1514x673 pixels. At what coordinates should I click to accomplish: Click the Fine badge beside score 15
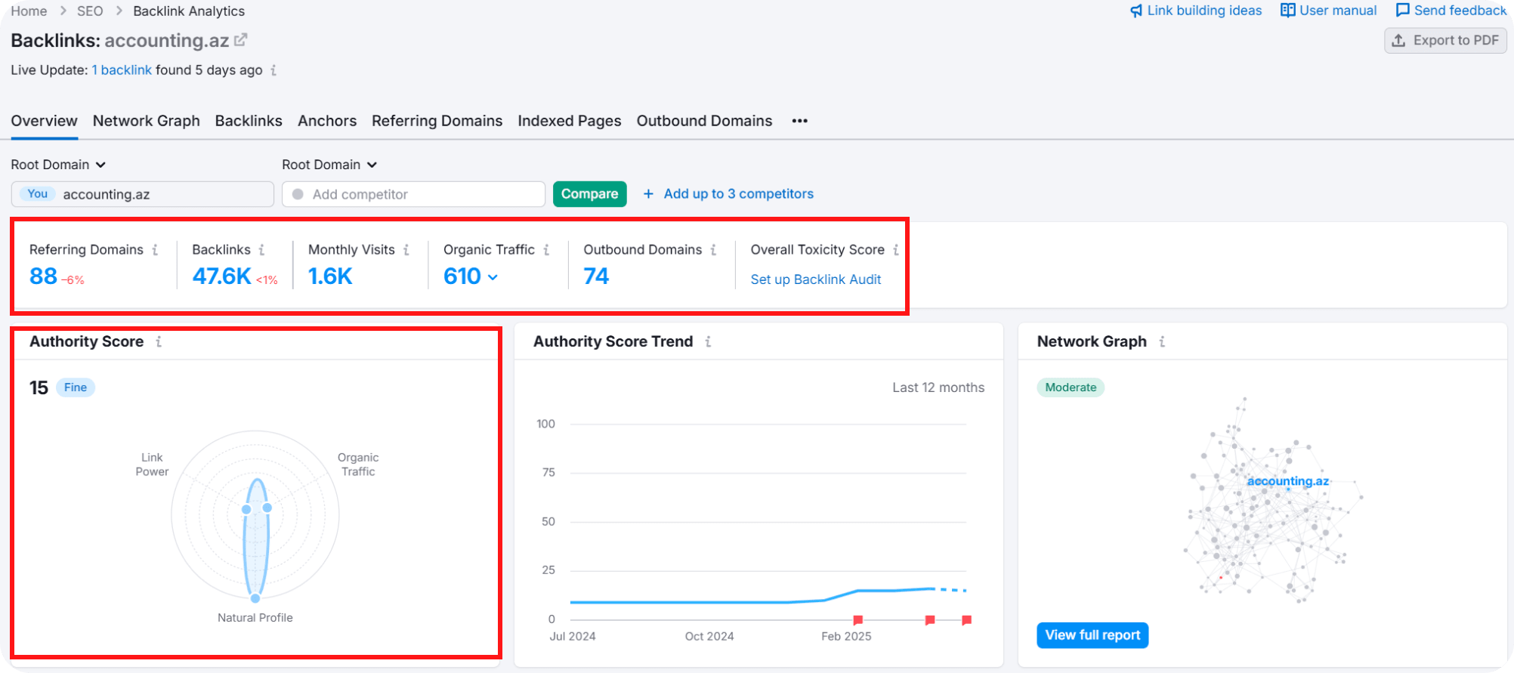[76, 387]
